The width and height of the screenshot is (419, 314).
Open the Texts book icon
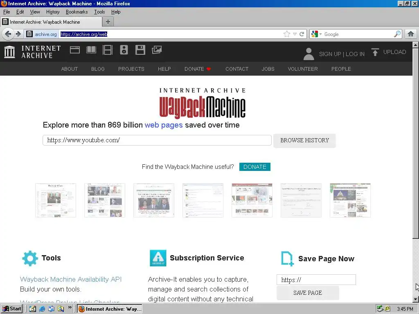[x=91, y=50]
